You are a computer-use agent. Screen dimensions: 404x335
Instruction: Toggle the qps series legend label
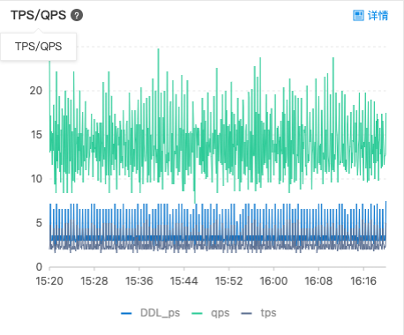[220, 313]
